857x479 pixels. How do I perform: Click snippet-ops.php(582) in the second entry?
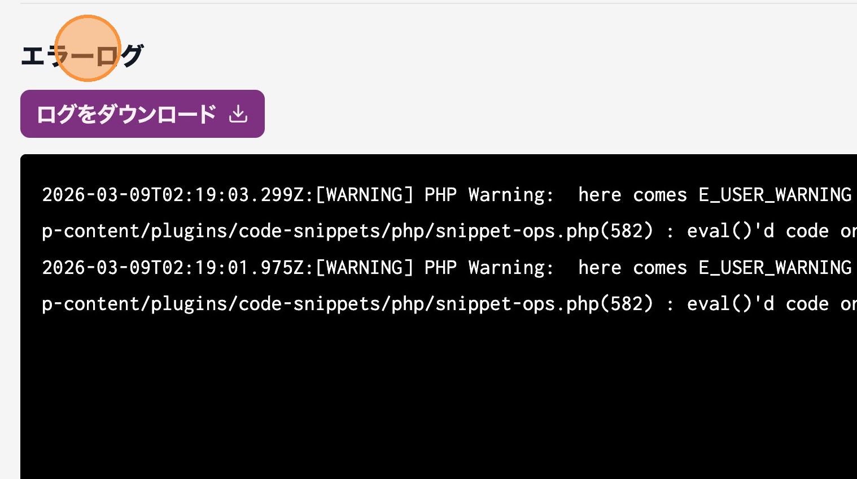pos(544,304)
